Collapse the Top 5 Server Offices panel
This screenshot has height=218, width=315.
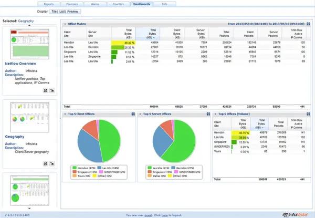tap(140, 113)
